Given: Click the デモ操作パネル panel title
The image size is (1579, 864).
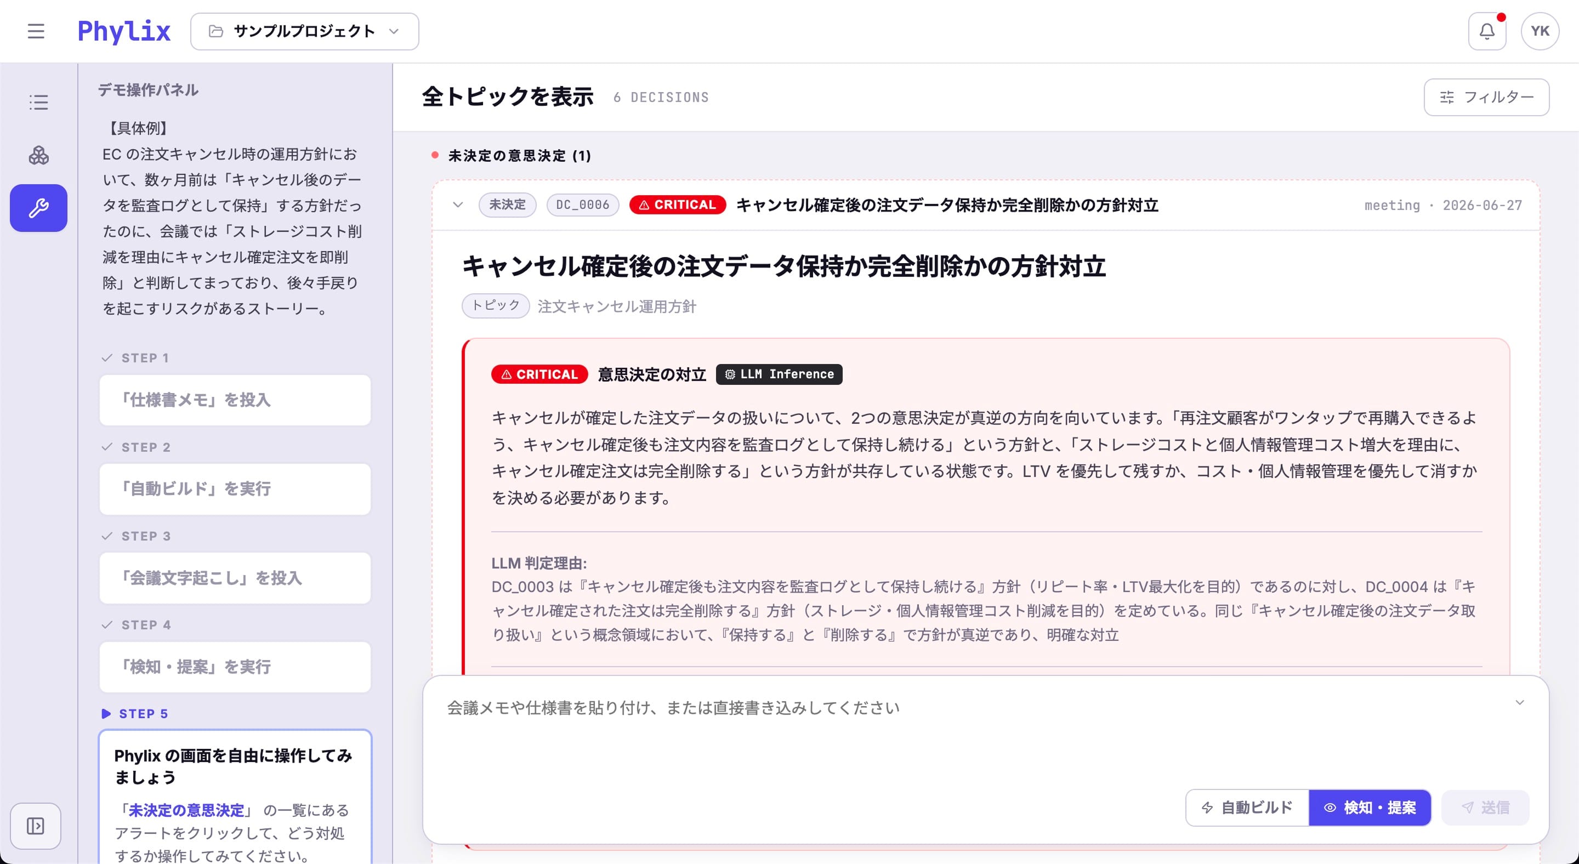Looking at the screenshot, I should tap(147, 90).
